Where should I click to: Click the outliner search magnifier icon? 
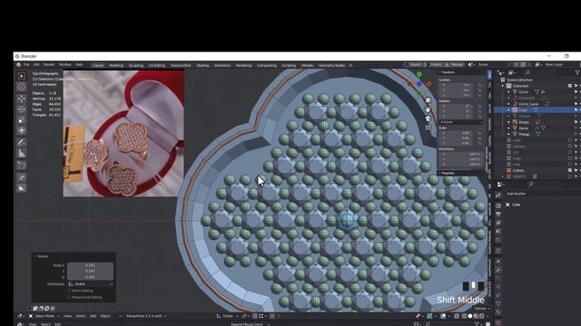tap(527, 72)
